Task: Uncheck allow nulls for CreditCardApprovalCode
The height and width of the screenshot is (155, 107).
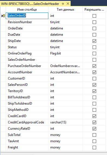Action: tap(94, 122)
